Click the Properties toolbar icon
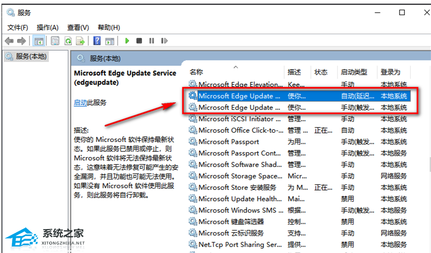This screenshot has height=253, width=431. coord(55,41)
